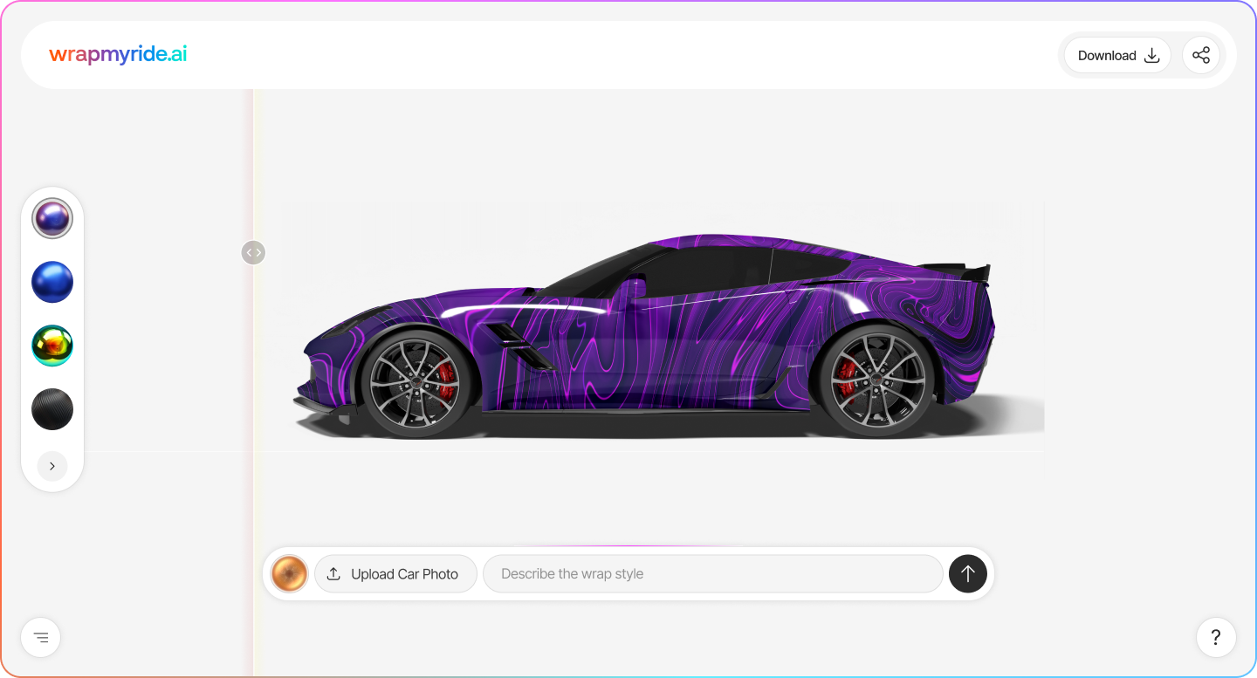Click the panel resize handle on the canvas edge
Screen dimensions: 1257x678
[x=253, y=252]
